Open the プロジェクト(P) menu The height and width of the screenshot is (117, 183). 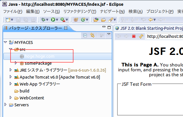(x=160, y=12)
